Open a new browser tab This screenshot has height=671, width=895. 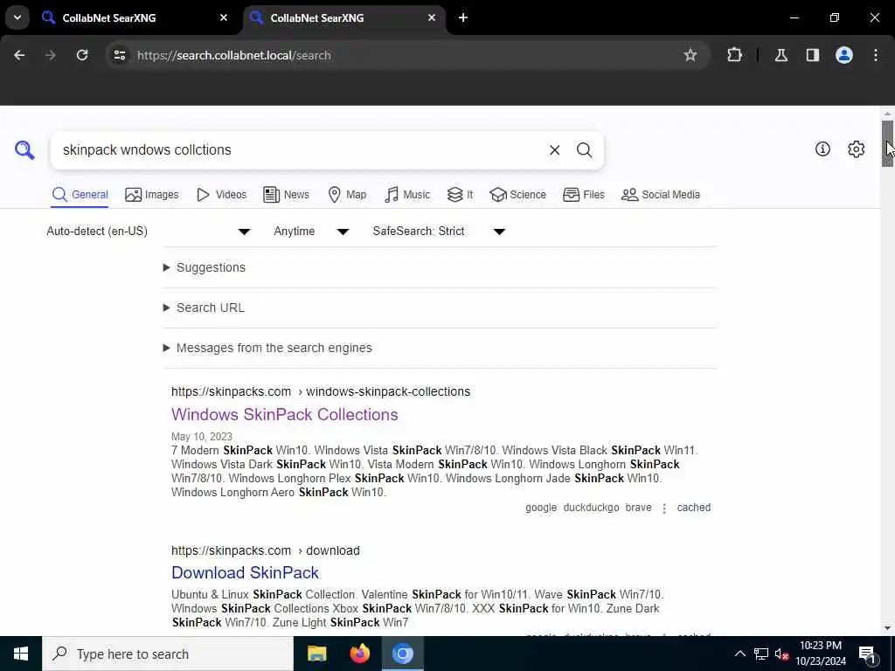pos(463,17)
